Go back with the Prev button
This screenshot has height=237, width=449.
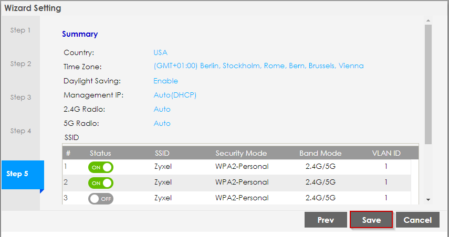tap(326, 220)
